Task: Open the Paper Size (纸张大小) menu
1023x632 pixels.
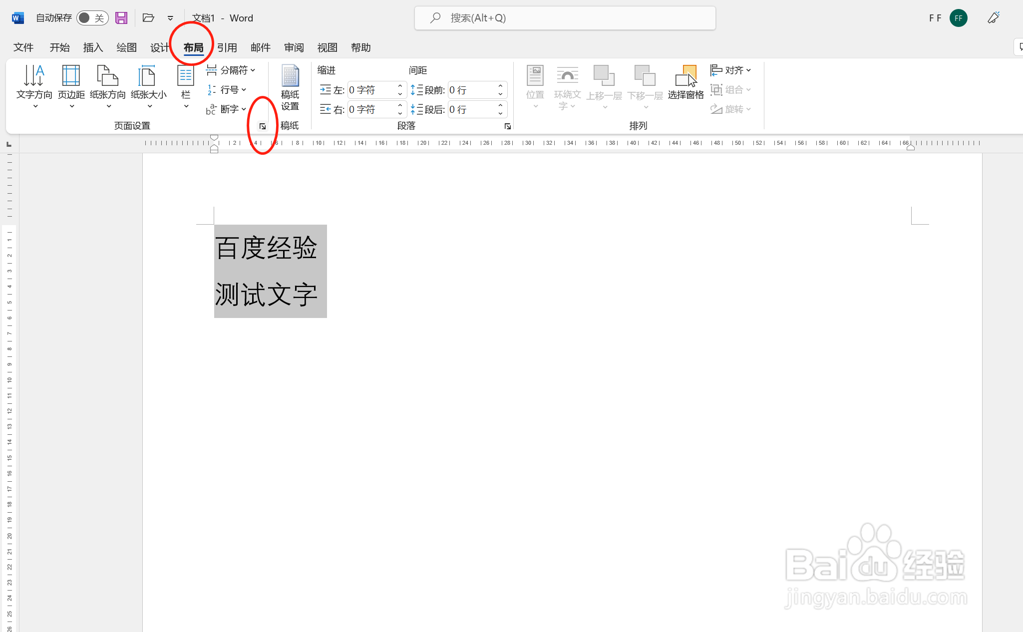Action: click(148, 86)
